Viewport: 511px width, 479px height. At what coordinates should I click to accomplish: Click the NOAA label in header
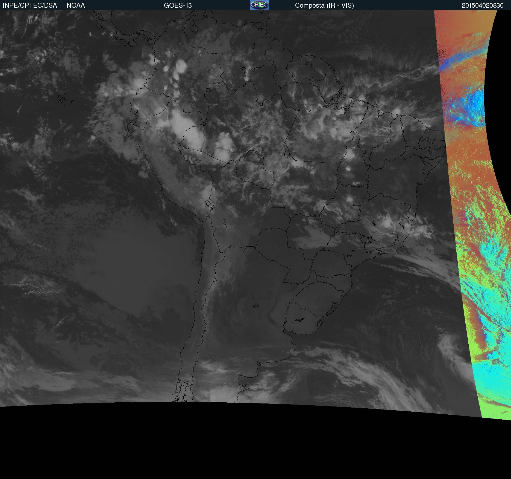click(76, 5)
